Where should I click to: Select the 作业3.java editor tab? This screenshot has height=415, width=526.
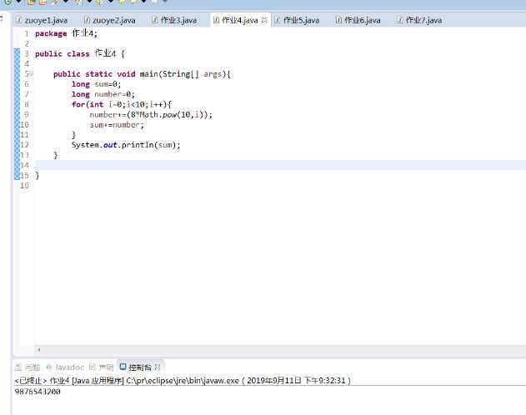coord(174,21)
